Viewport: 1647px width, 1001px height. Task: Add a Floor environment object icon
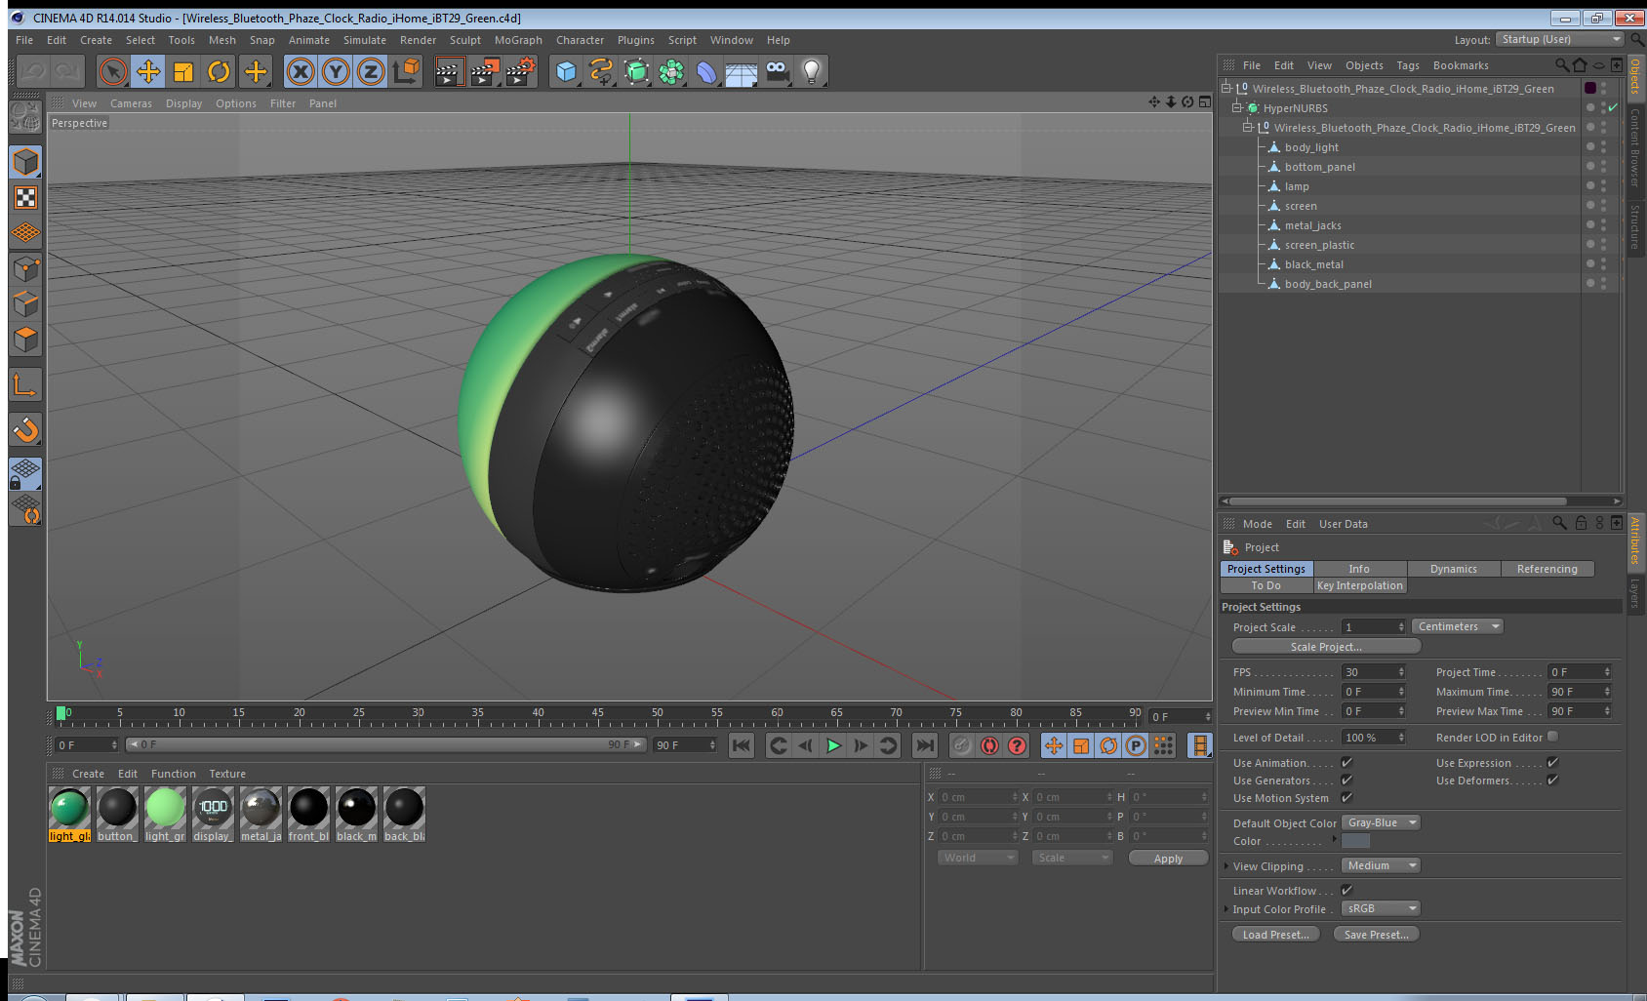click(x=742, y=71)
